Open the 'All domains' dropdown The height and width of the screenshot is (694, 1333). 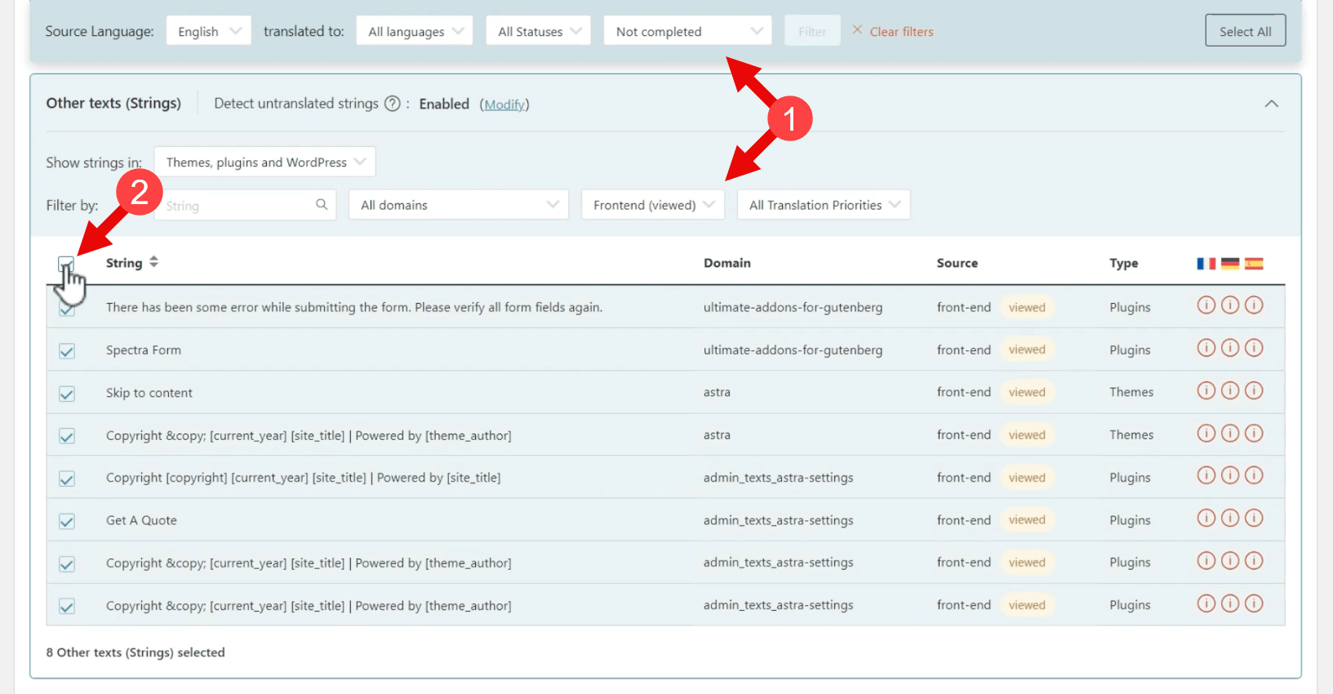coord(459,204)
